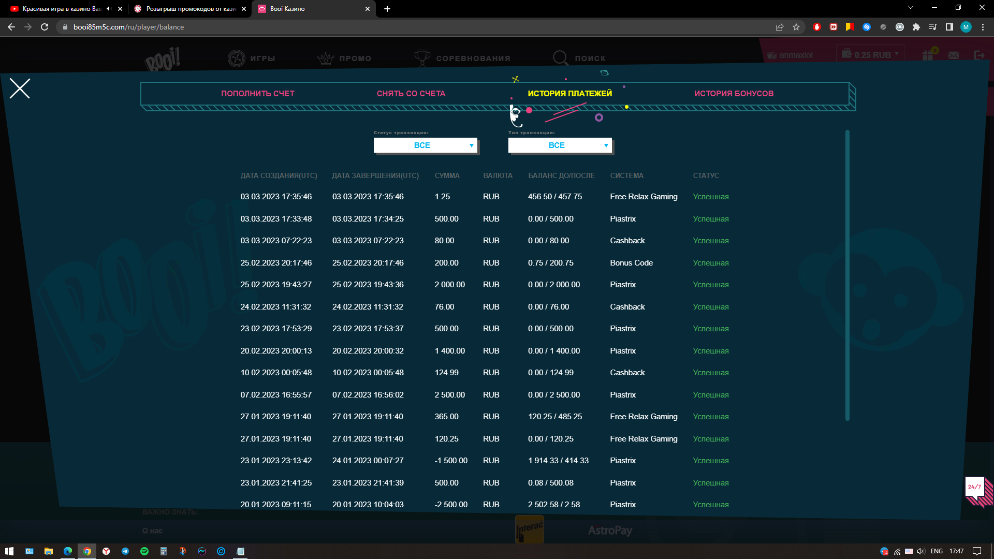
Task: Expand the transaction type dropdown
Action: click(560, 145)
